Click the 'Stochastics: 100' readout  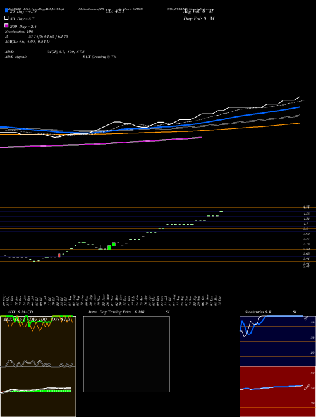tap(19, 32)
